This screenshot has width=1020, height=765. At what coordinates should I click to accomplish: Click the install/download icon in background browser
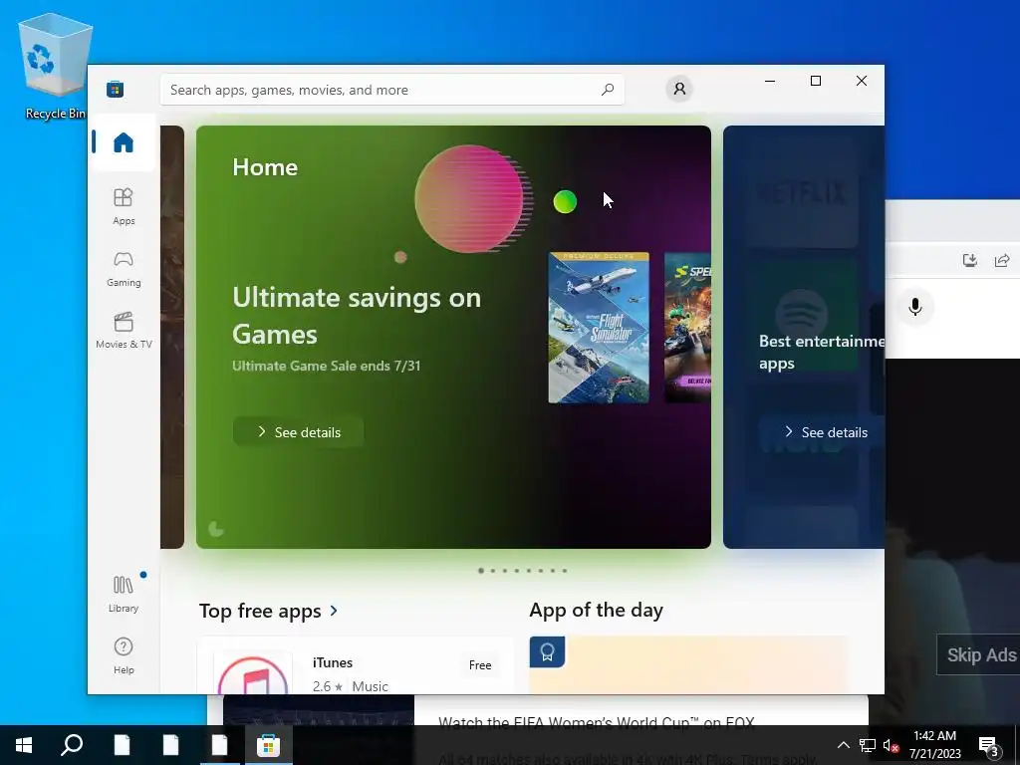pyautogui.click(x=970, y=260)
